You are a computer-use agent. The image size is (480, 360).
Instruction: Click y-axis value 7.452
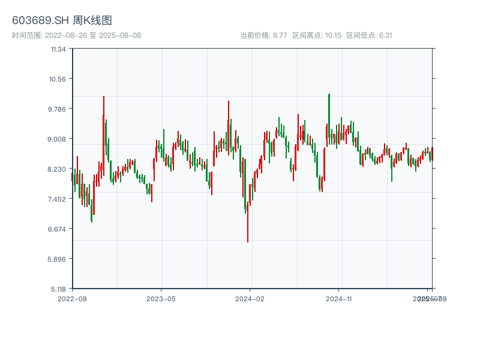[x=56, y=199]
